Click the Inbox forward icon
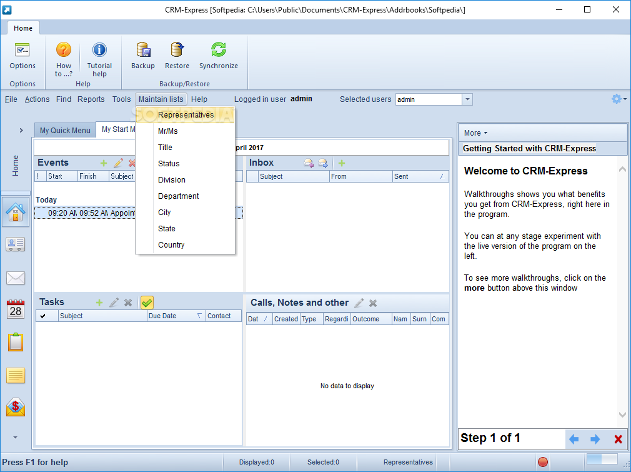Screen dimensions: 631x472 tap(323, 163)
